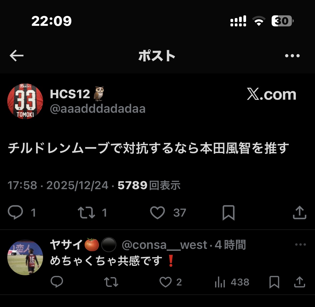Screen dimensions: 315x307
Task: Tap the back arrow in header
Action: 16,56
